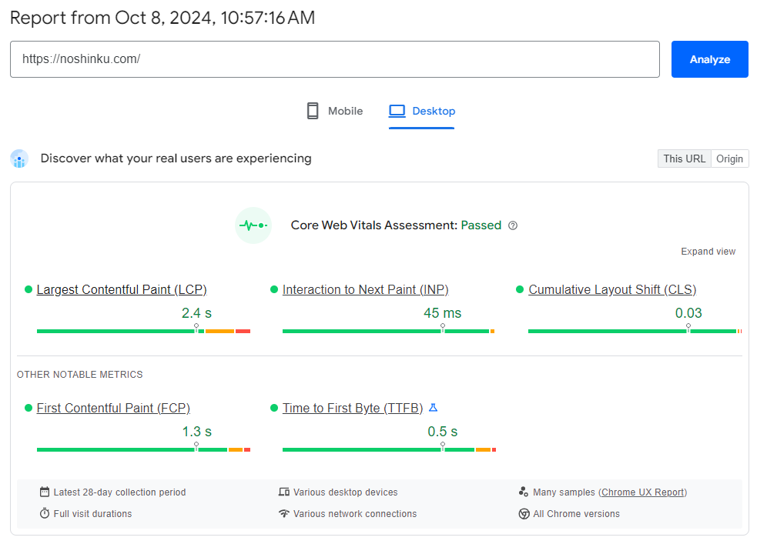Screen dimensions: 767x544
Task: Click the desktop devices icon
Action: click(284, 492)
